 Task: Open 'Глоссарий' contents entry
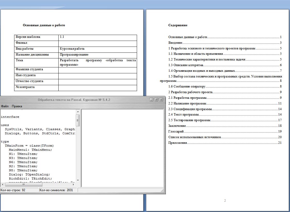(x=225, y=131)
